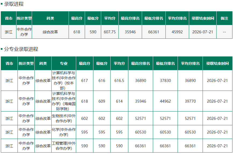Click the 最高分 header in the majors table
Screen dimensions: 233x154
[84, 63]
